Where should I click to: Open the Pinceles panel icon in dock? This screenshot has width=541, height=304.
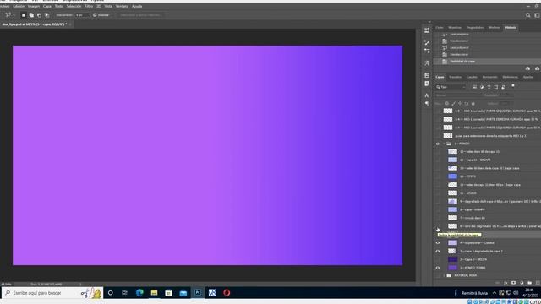[x=427, y=43]
